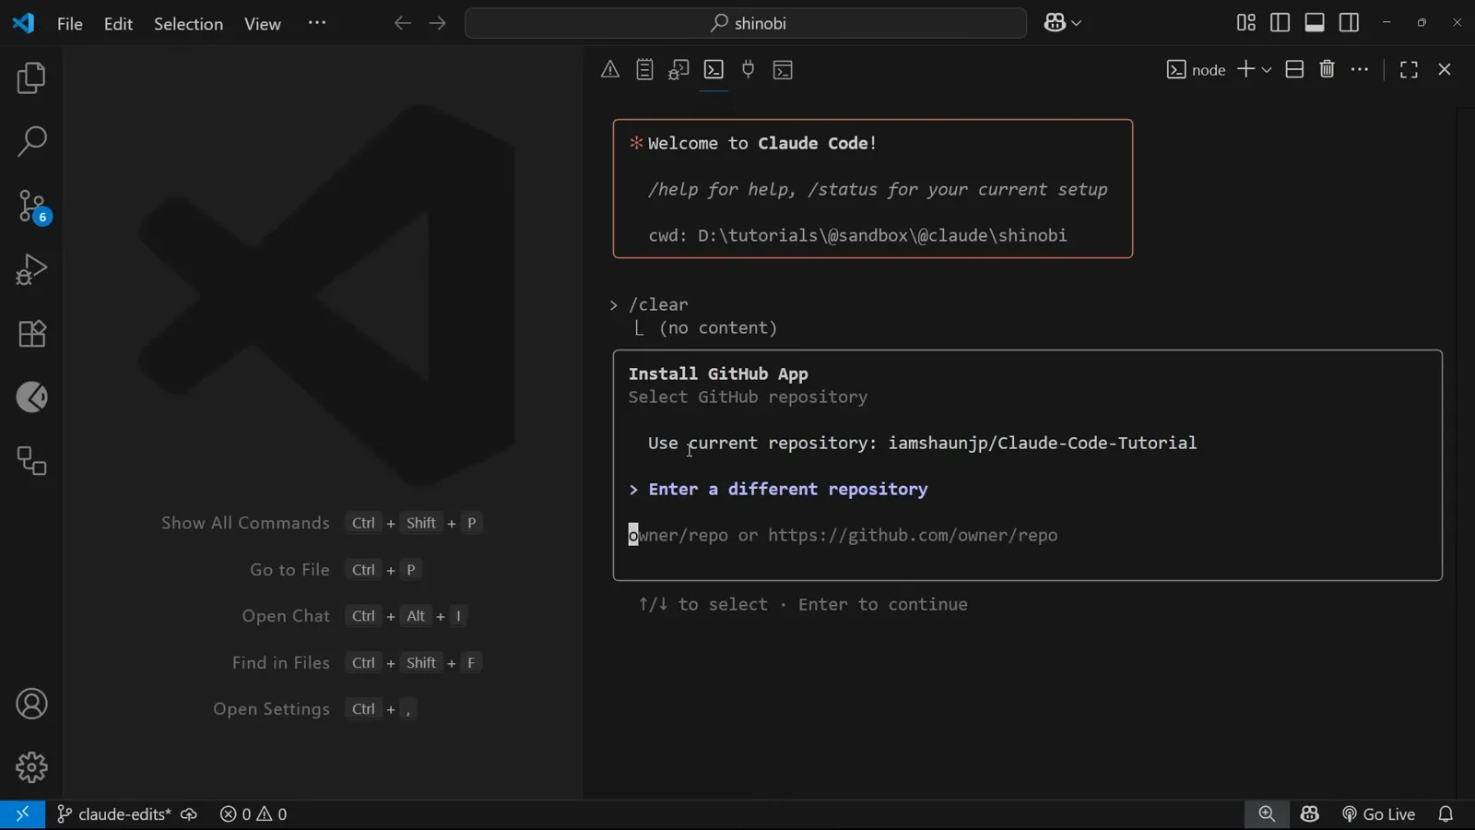This screenshot has width=1475, height=830.
Task: Click the zoom magnifier in status bar
Action: [1267, 813]
